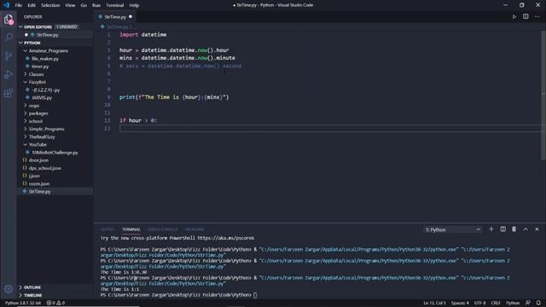This screenshot has height=307, width=546.
Task: Change indentation via Spaces: 4
Action: [460, 303]
